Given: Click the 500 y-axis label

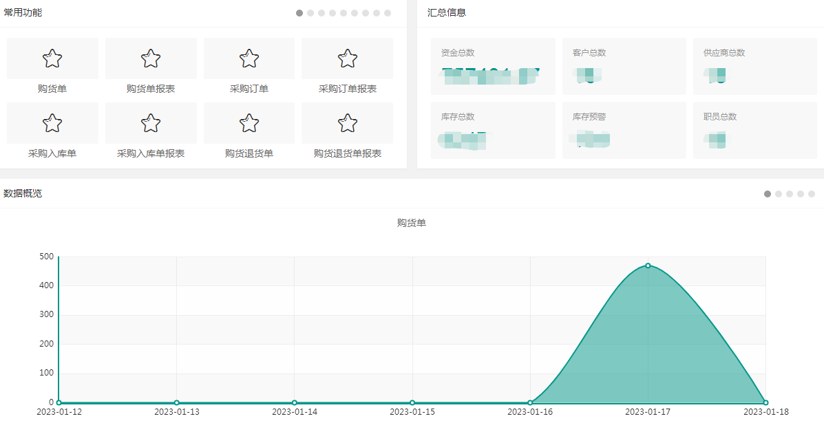Looking at the screenshot, I should pyautogui.click(x=46, y=257).
